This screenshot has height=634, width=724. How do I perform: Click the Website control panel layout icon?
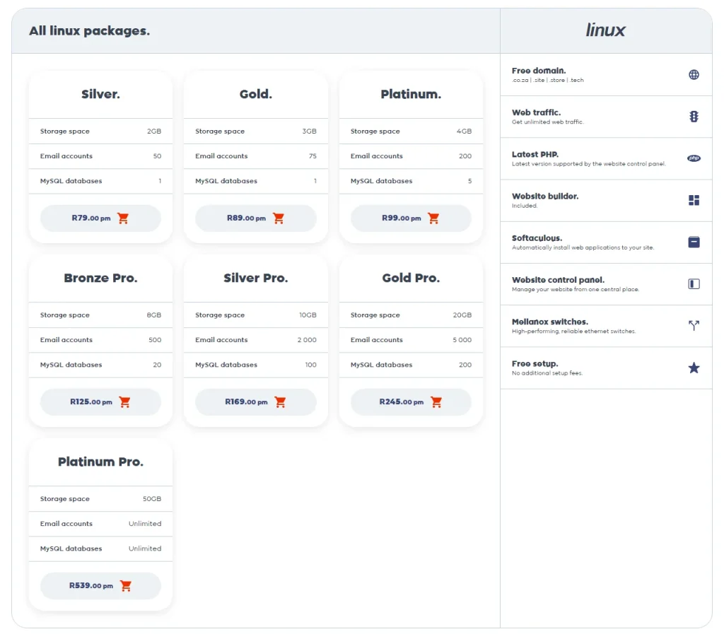[x=694, y=283]
